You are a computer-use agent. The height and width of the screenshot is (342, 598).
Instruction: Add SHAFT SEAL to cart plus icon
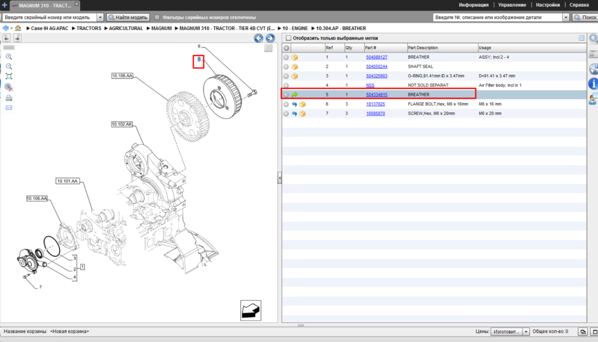[x=286, y=67]
